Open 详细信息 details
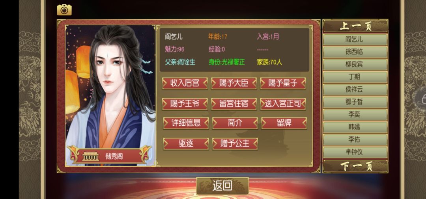The height and width of the screenshot is (199, 426). point(186,123)
